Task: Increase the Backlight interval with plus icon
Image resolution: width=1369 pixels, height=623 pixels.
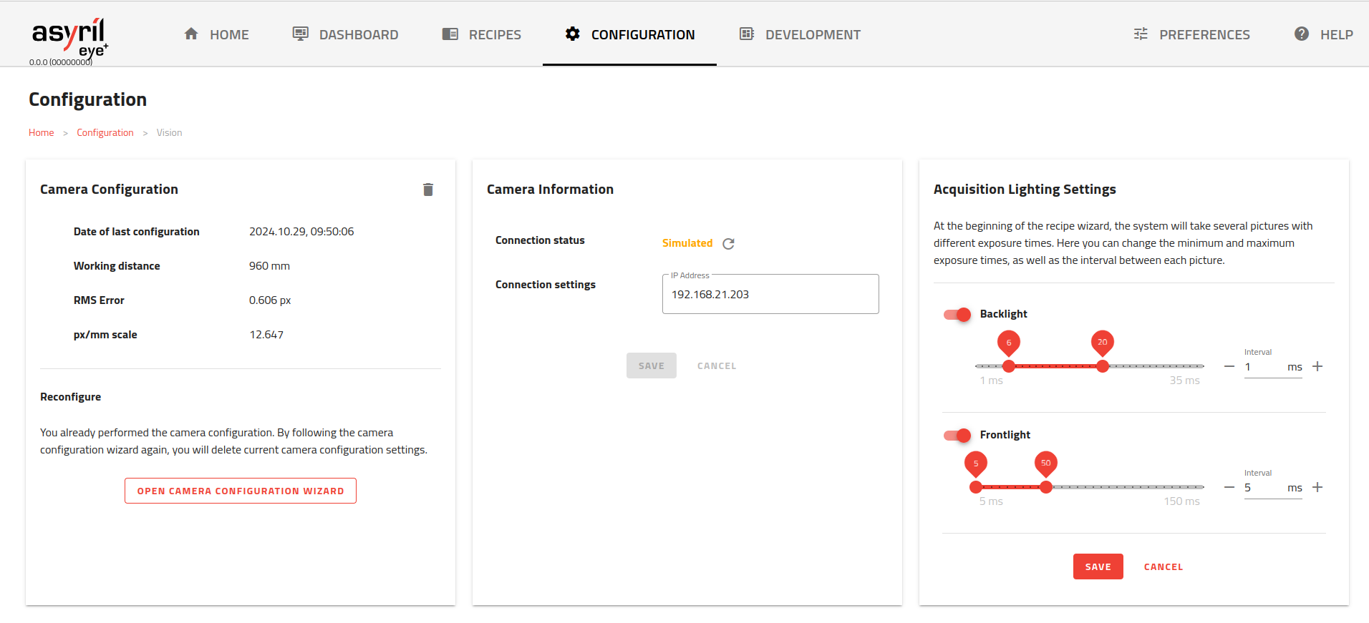Action: [1317, 367]
